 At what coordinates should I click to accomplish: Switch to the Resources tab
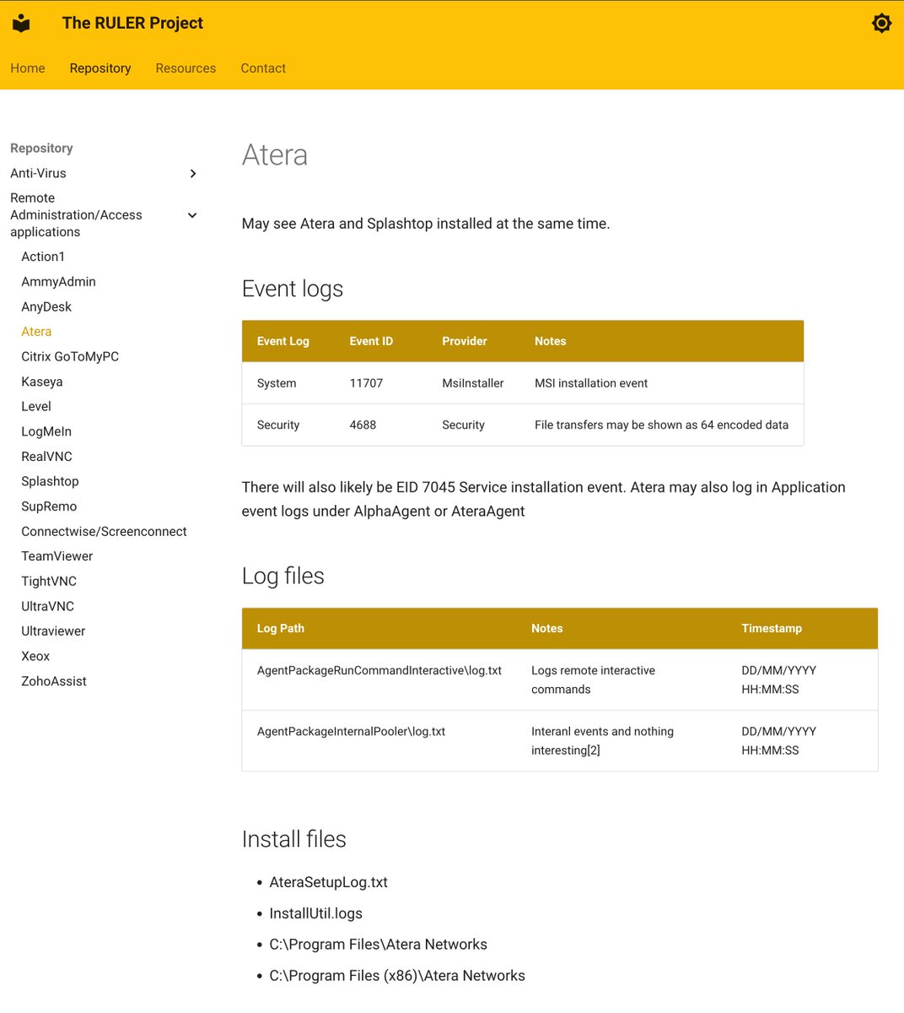pyautogui.click(x=186, y=68)
